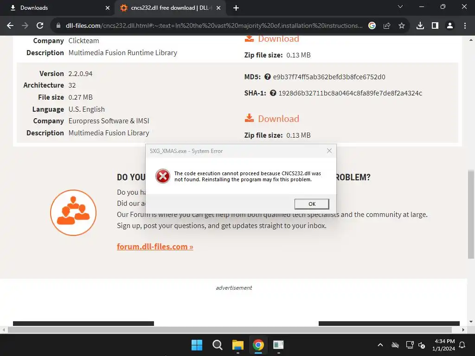
Task: Download the Clickteam version of cncs232.dll
Action: (272, 38)
